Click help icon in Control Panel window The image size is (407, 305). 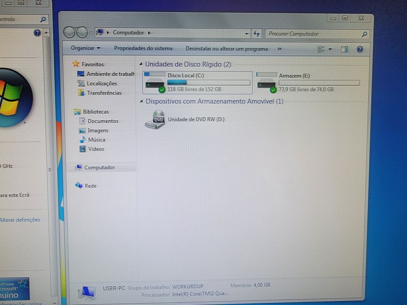click(37, 33)
